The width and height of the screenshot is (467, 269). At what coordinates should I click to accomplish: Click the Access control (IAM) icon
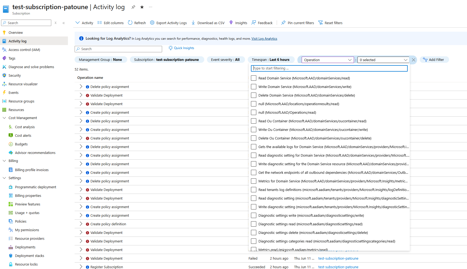4,50
